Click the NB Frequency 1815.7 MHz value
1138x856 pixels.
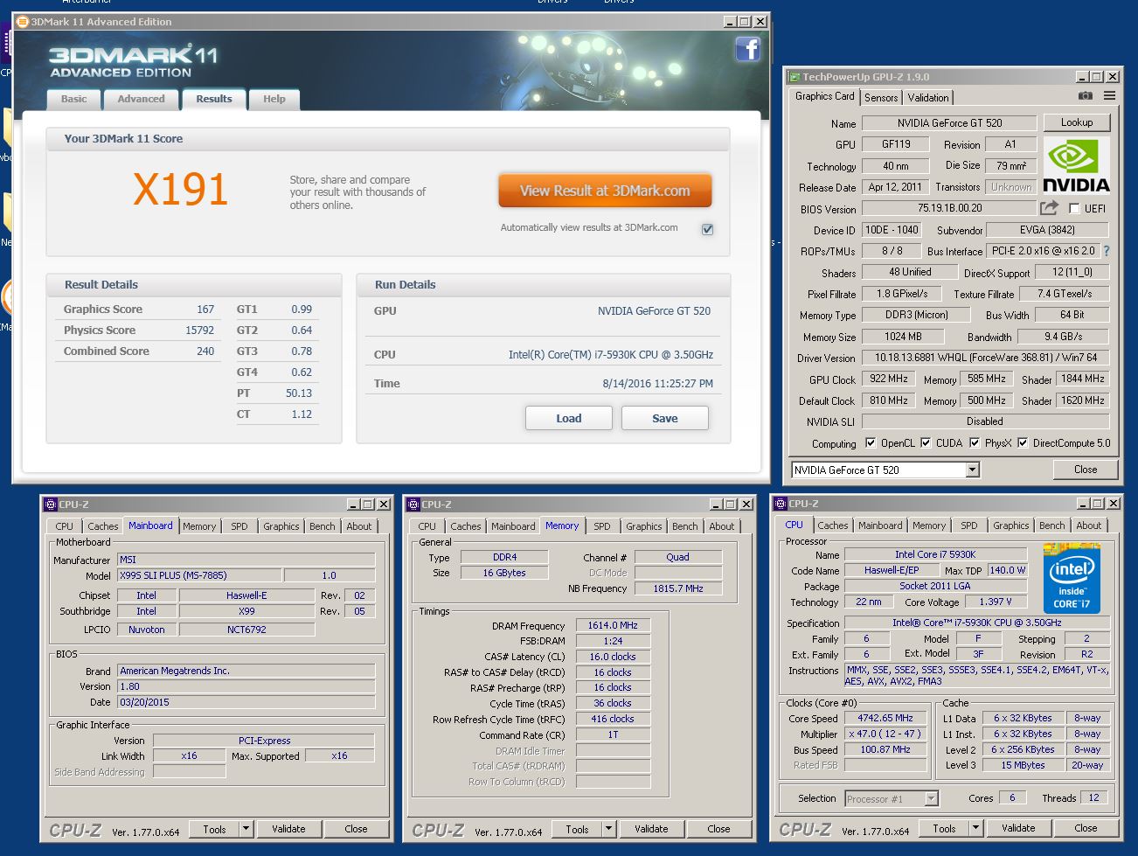click(x=677, y=588)
